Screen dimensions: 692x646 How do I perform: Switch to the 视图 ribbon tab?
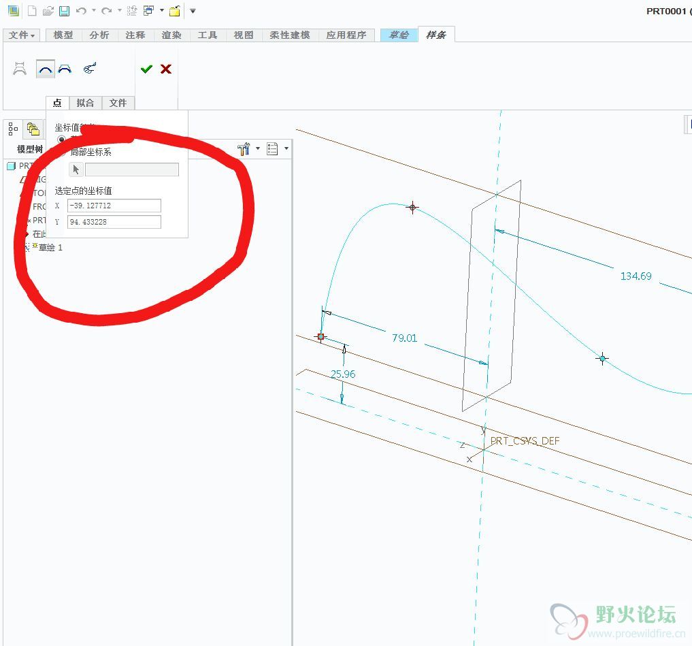(x=244, y=35)
